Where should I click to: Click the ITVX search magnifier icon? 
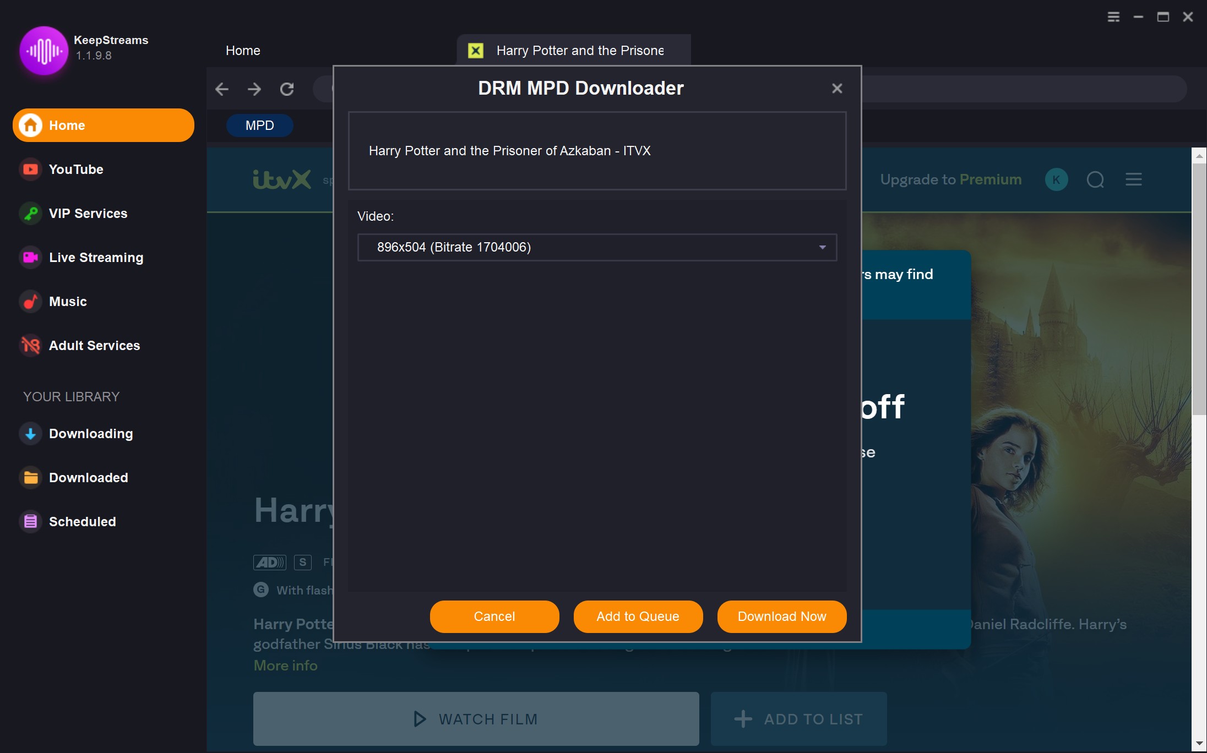[1095, 180]
